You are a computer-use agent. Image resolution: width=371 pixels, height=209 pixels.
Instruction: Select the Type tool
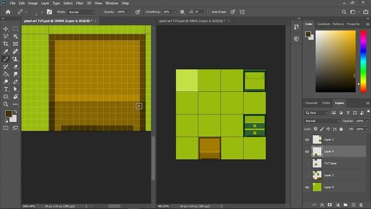6,89
